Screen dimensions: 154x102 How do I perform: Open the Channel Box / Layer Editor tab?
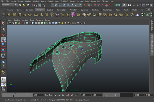coord(152,45)
